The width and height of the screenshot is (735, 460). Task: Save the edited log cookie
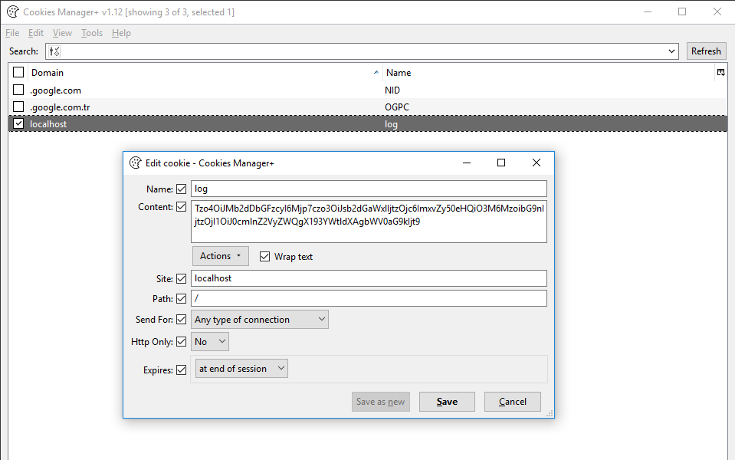click(x=447, y=401)
